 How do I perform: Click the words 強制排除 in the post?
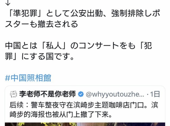(127, 13)
